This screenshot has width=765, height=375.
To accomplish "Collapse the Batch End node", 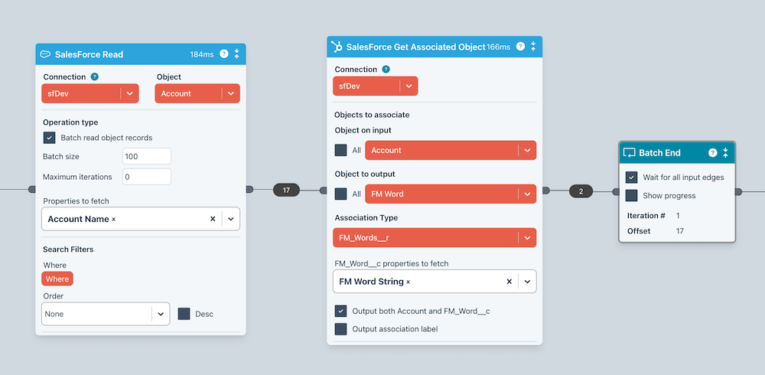I will click(725, 153).
